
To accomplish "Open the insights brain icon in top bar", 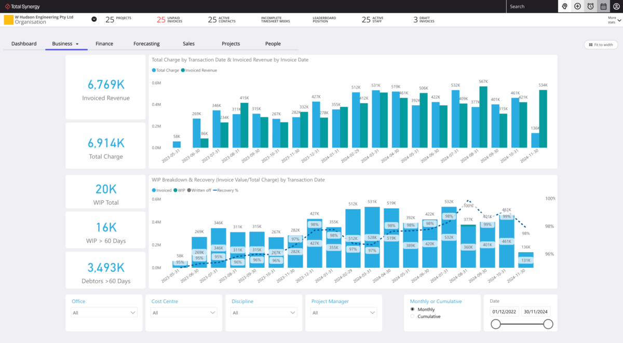I will click(x=564, y=6).
